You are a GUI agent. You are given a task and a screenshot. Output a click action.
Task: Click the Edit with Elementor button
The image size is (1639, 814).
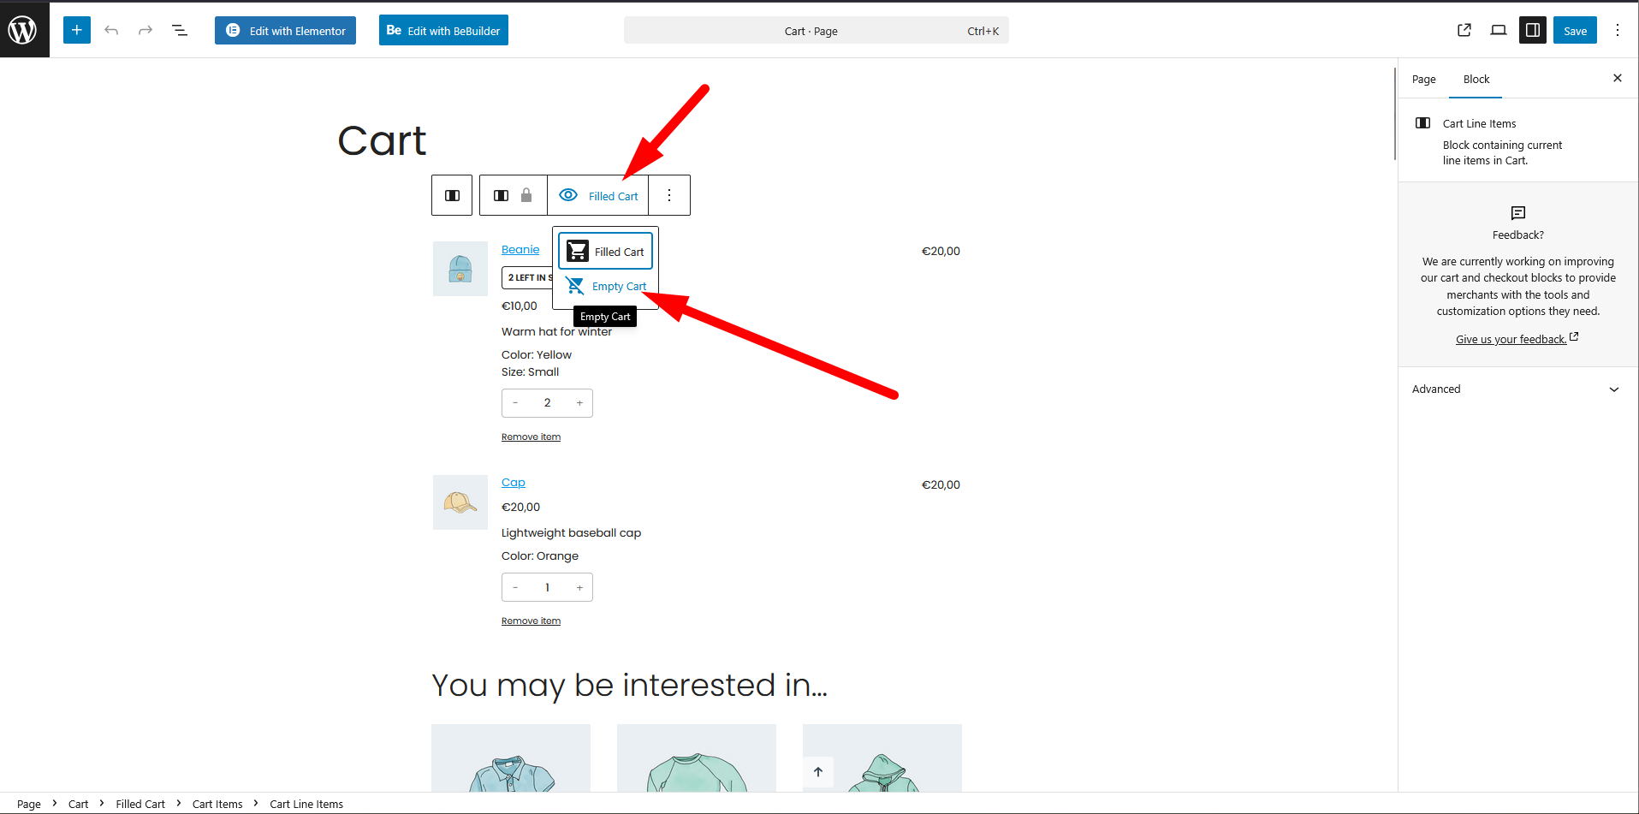(x=285, y=30)
